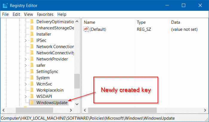Image resolution: width=209 pixels, height=122 pixels.
Task: Select the IPSec key name
Action: tap(41, 40)
